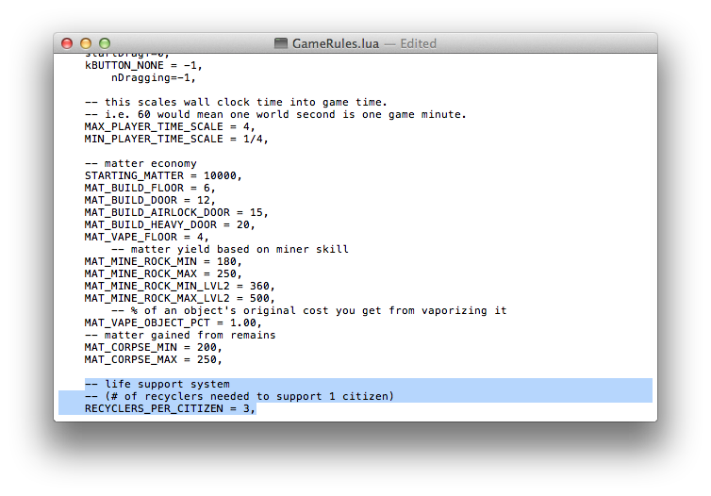Click the MAT_BUILD_AIRLOCK_DOOR = 15 line
Viewport: 711px width, 496px height.
[175, 212]
